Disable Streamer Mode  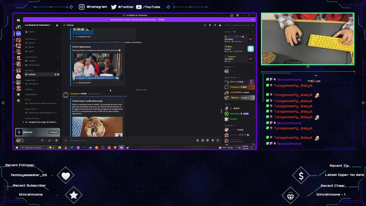point(161,20)
